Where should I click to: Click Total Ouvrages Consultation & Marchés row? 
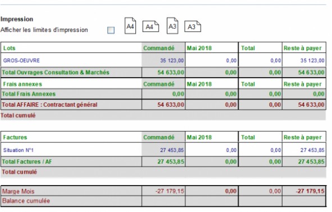[x=163, y=73]
